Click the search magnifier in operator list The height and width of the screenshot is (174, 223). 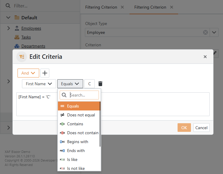click(64, 95)
